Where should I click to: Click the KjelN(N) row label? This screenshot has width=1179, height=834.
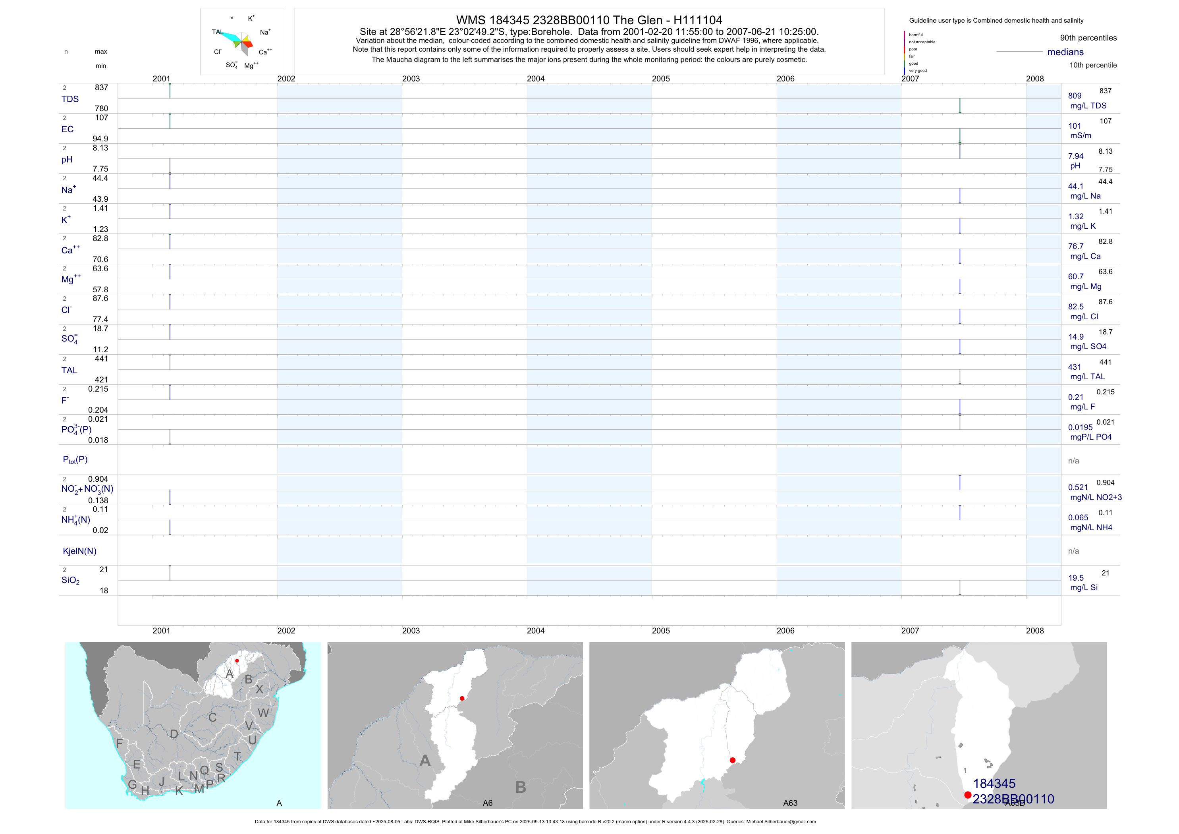(x=79, y=551)
